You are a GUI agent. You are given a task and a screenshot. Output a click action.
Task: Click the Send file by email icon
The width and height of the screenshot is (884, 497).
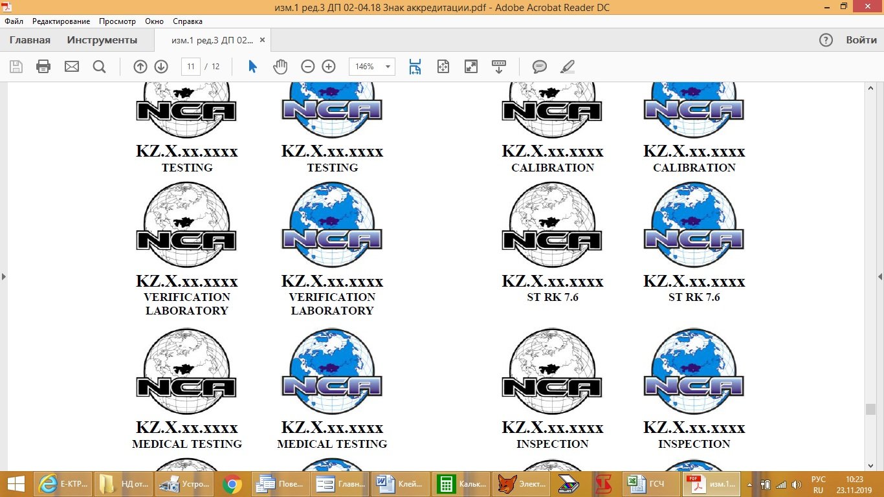pos(71,67)
